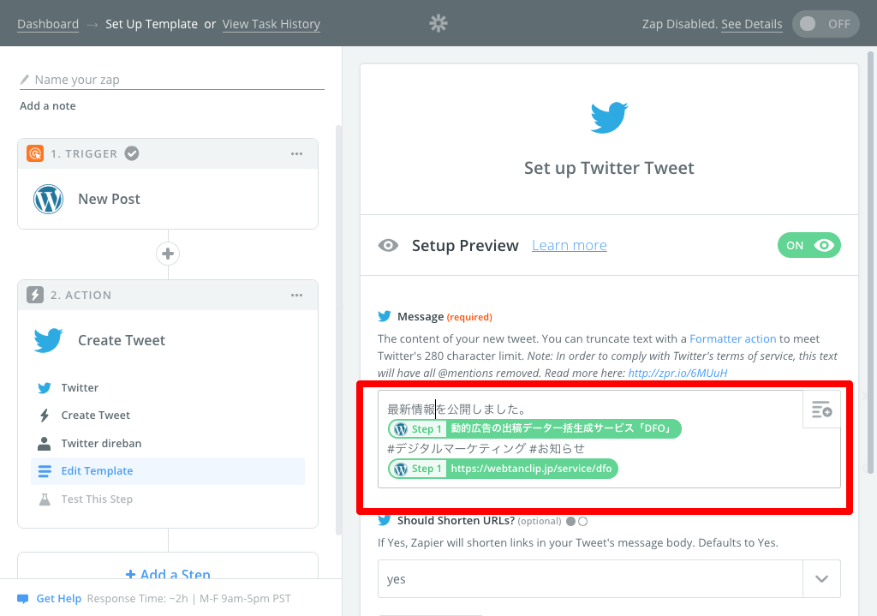
Task: Go to Dashboard link
Action: pyautogui.click(x=48, y=24)
